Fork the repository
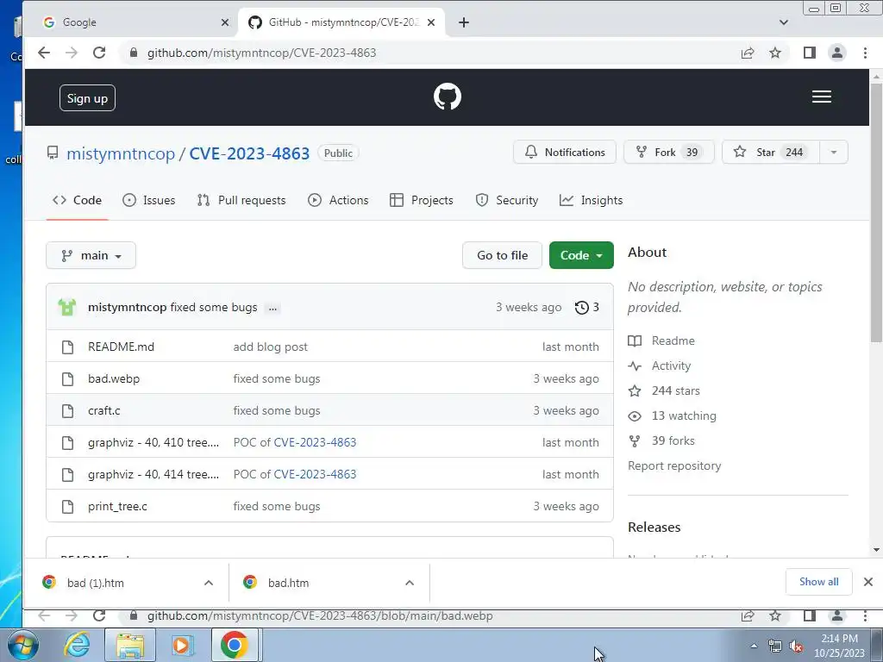883x662 pixels. (668, 152)
